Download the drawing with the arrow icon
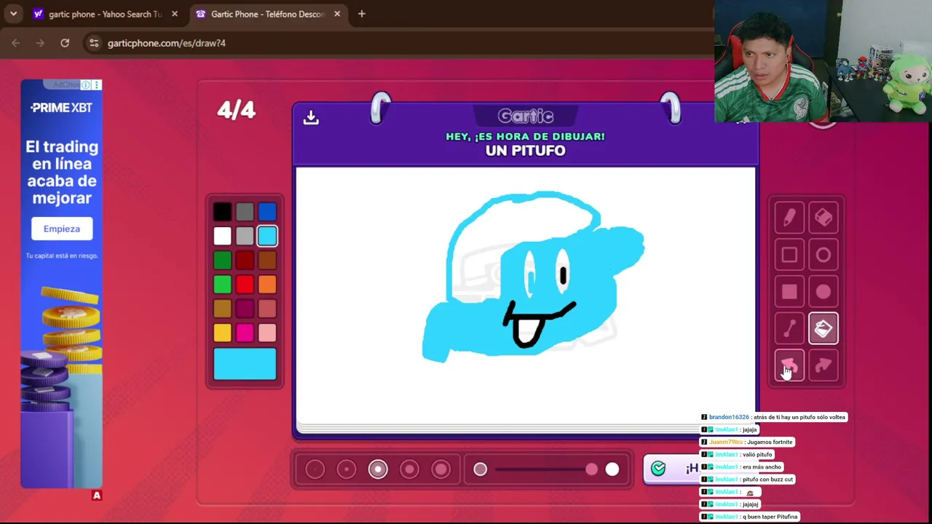Screen dimensions: 932x524 pos(311,117)
